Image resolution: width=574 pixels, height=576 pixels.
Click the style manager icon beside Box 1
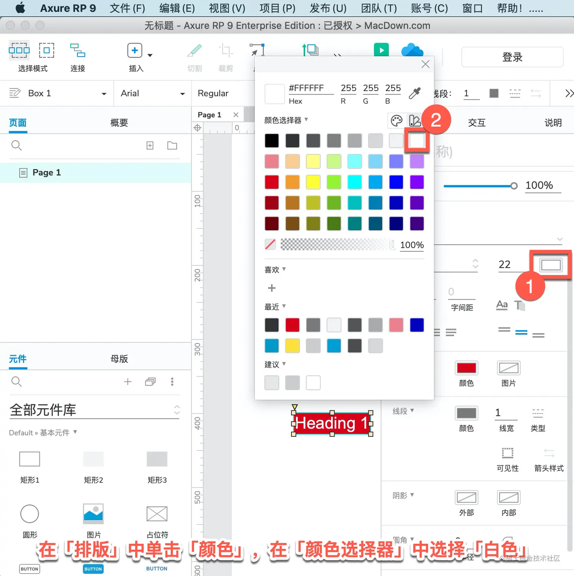tap(15, 93)
